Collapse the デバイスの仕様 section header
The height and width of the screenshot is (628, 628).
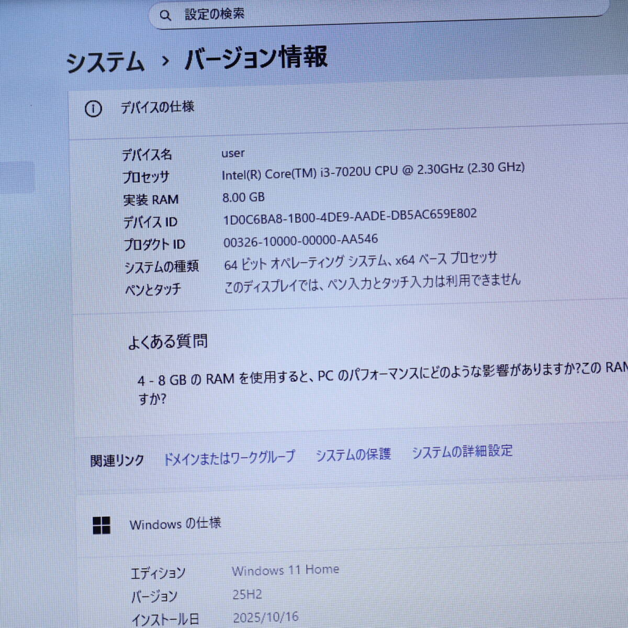click(348, 107)
